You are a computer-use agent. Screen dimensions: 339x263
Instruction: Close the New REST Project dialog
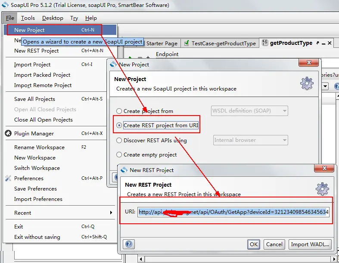[x=324, y=168]
